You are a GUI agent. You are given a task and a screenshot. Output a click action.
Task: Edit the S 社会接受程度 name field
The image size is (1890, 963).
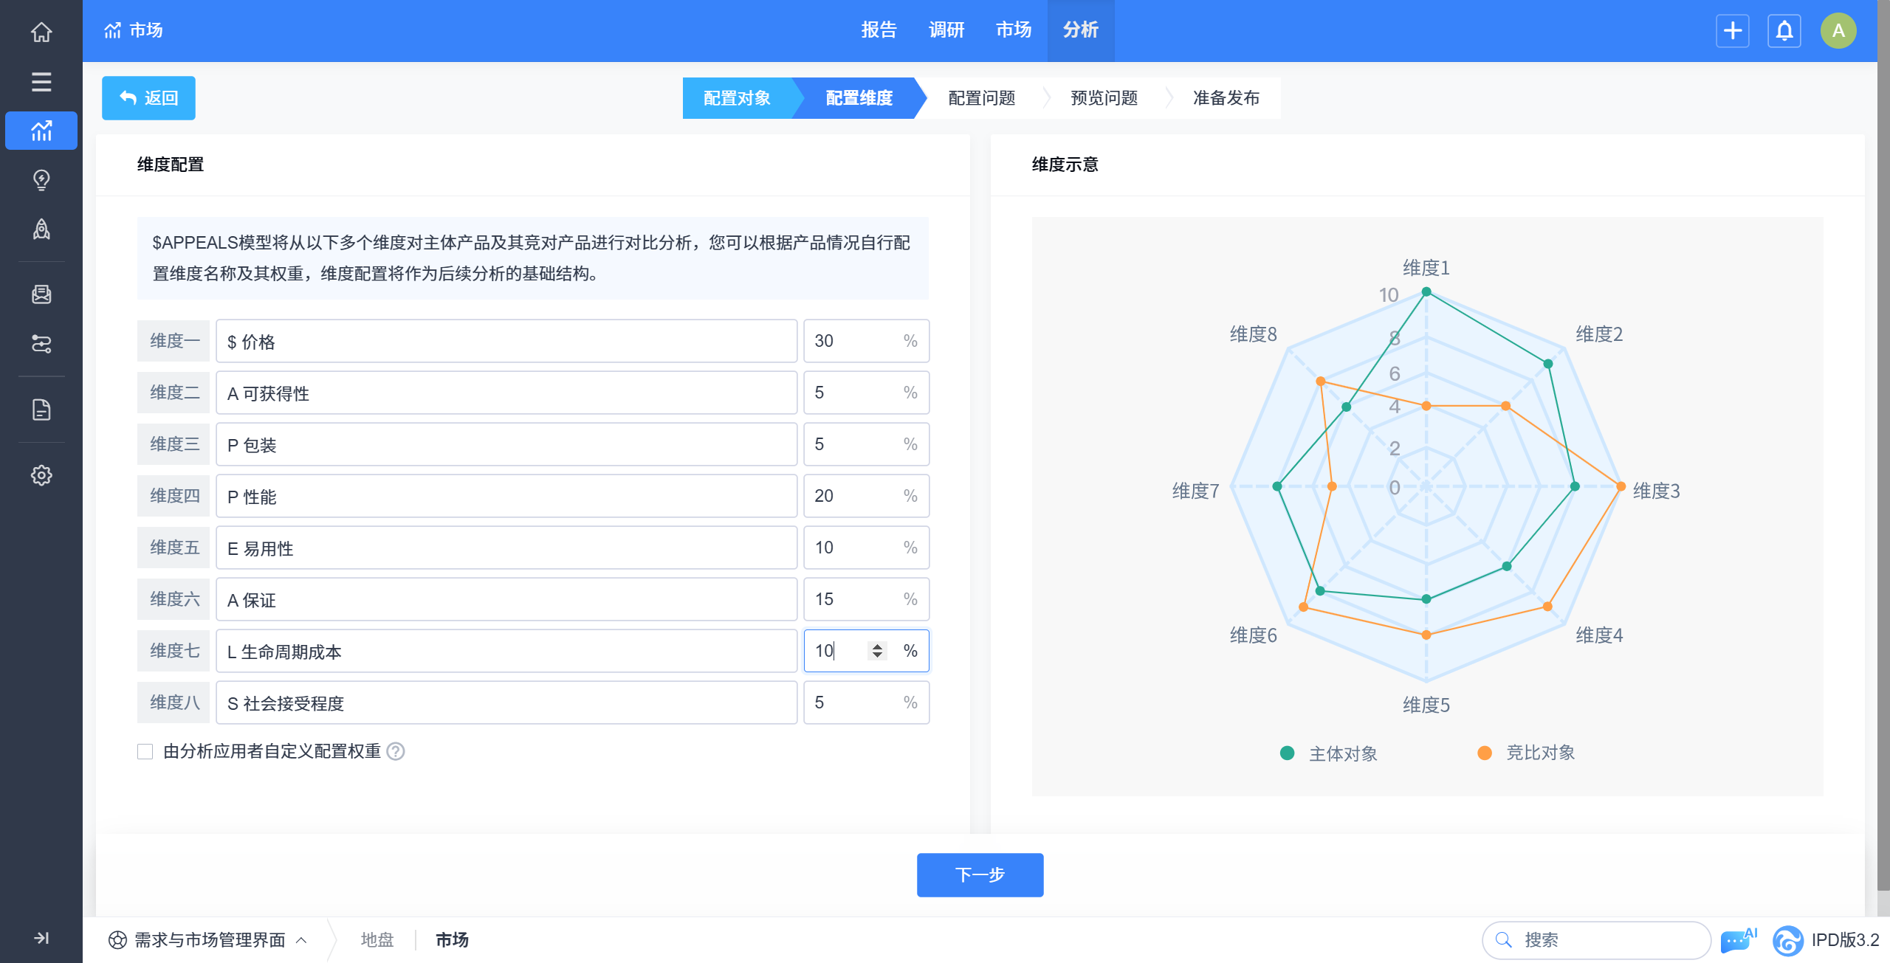[x=506, y=703]
